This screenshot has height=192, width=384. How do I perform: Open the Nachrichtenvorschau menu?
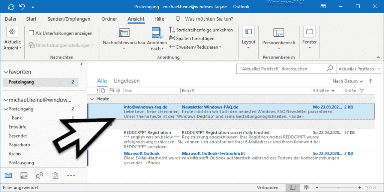pos(124,39)
